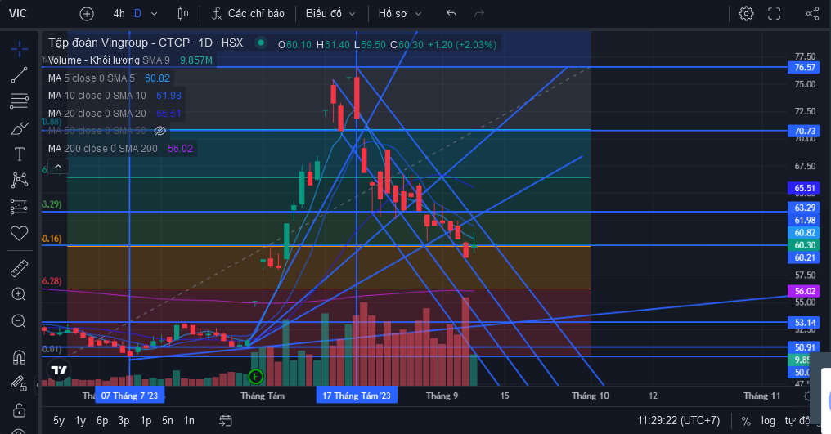Select the 5y date range
Screen dimensions: 831x434
[x=59, y=421]
